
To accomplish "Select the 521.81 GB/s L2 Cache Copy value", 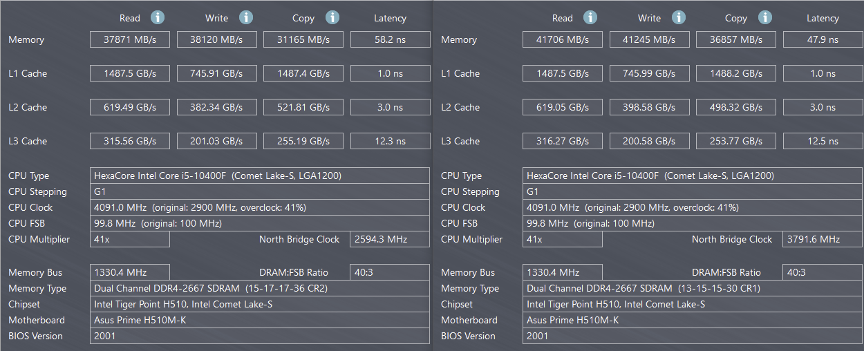I will pyautogui.click(x=303, y=107).
